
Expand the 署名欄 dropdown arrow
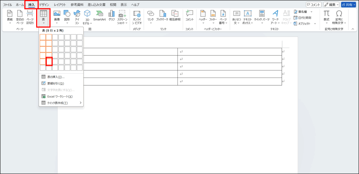(x=311, y=12)
